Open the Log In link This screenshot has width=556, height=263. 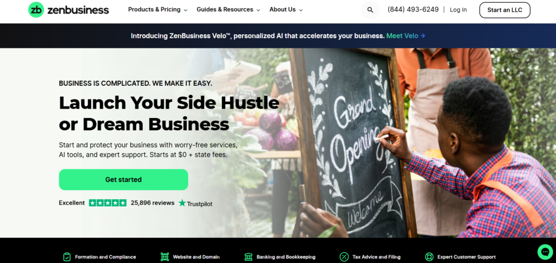pyautogui.click(x=458, y=10)
